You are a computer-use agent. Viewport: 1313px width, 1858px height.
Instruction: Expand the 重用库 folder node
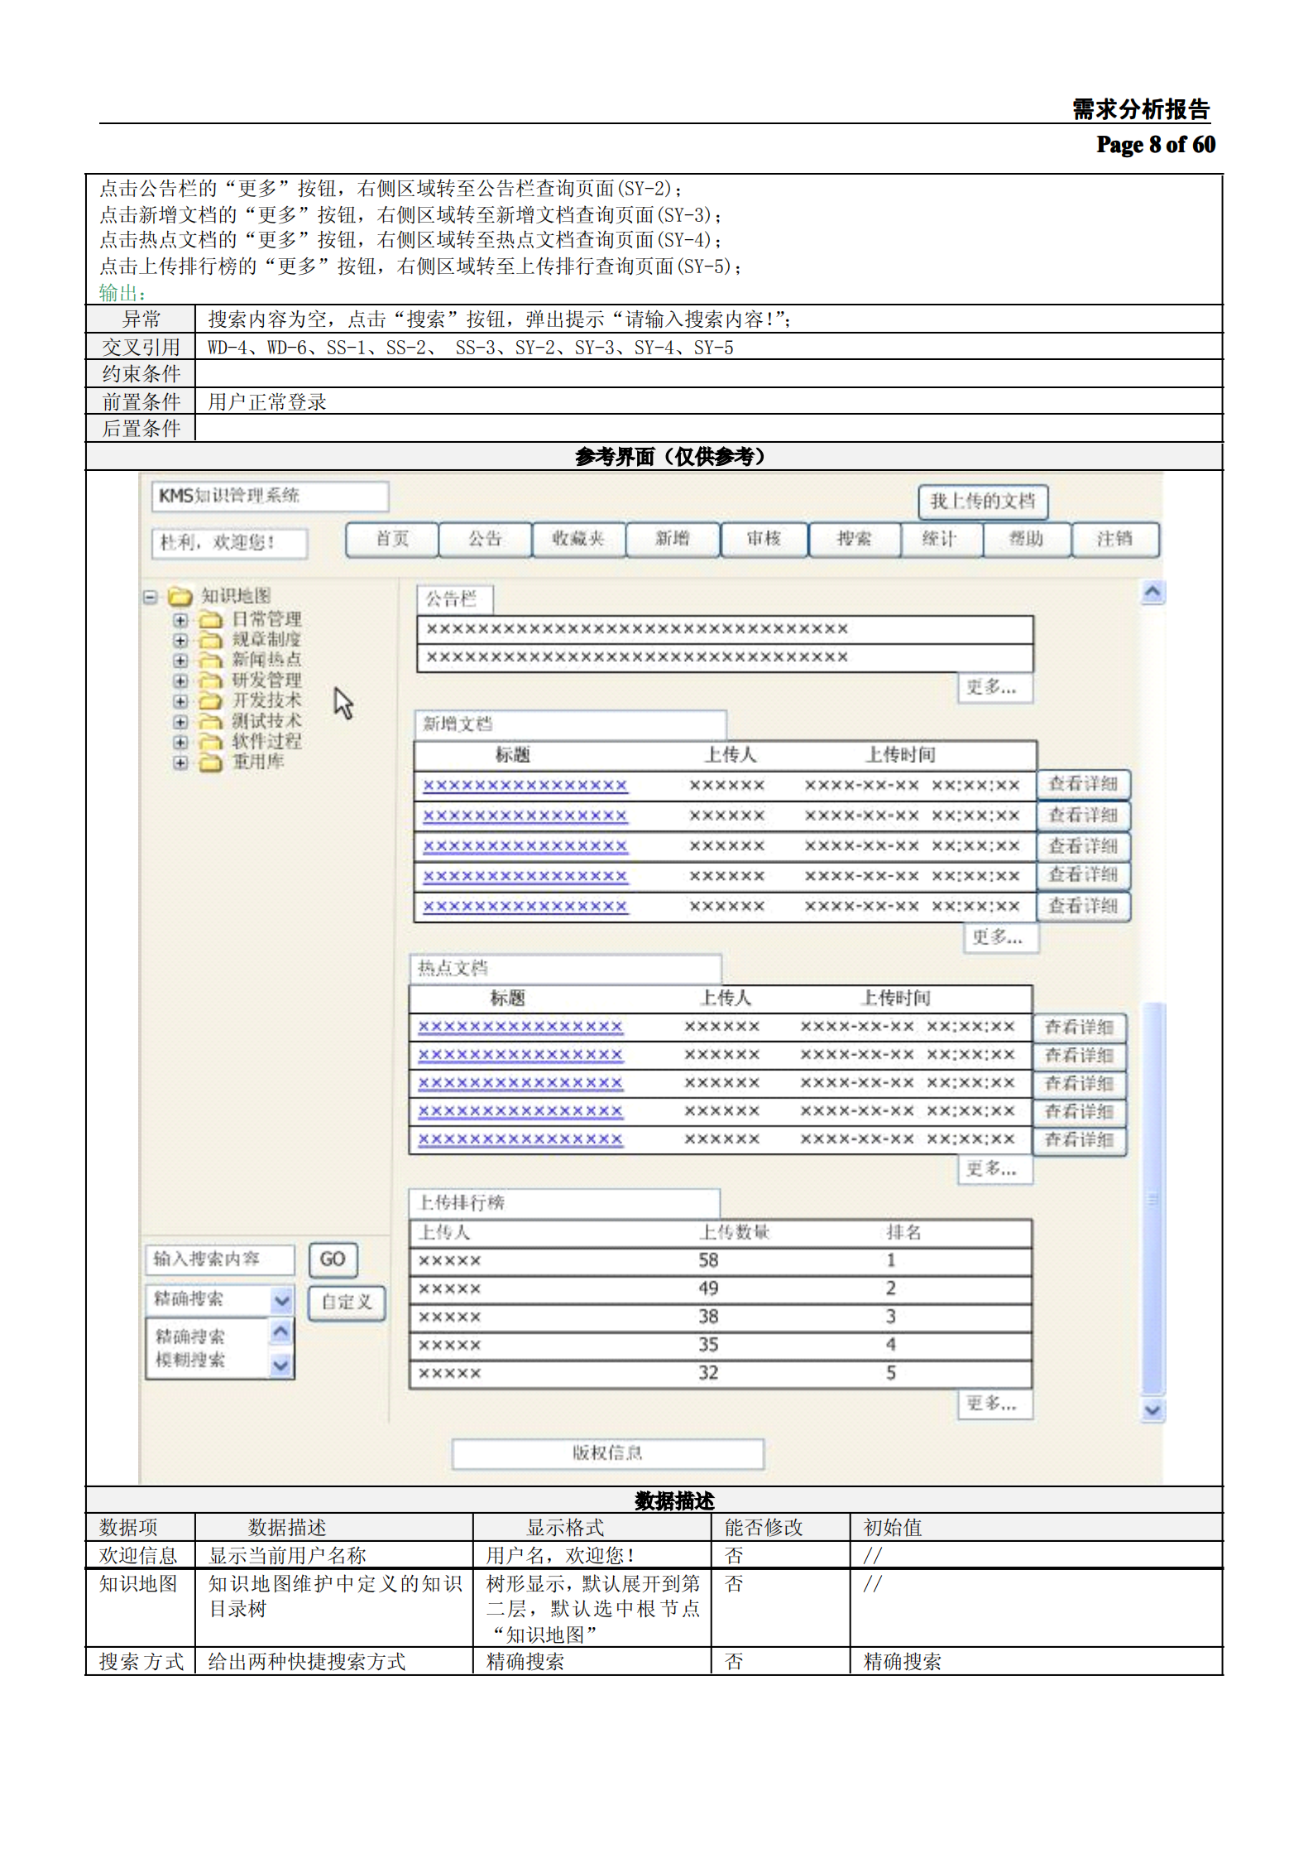pos(180,762)
